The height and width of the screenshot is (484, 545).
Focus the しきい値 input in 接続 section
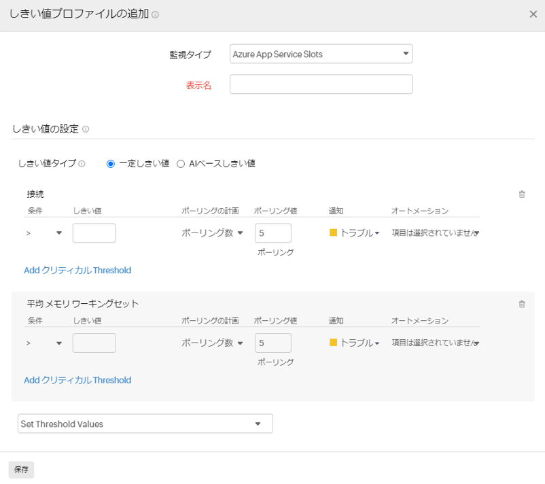tap(94, 232)
